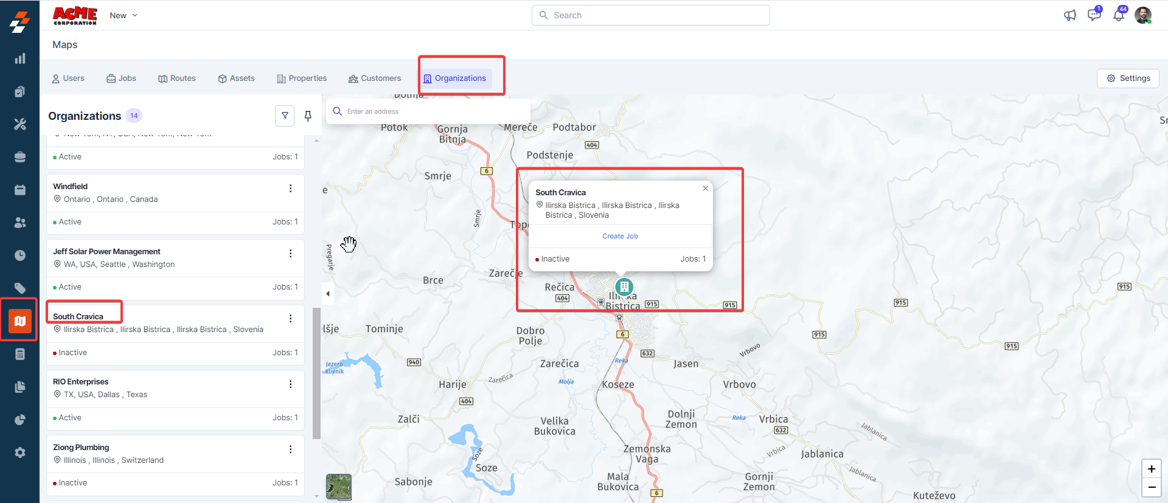Toggle satellite map view thumbnail
Screen dimensions: 1168x503
point(339,487)
